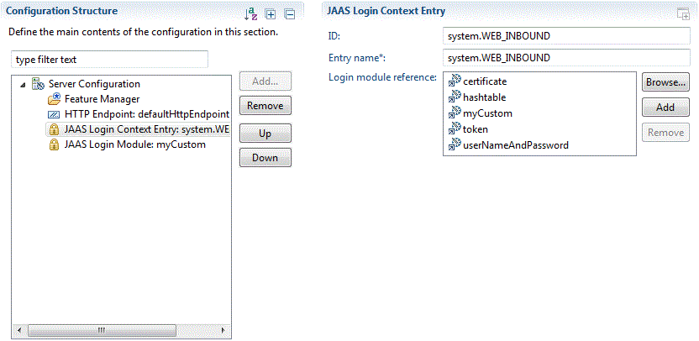Click the horizontal scrollbar under the tree

(x=121, y=330)
